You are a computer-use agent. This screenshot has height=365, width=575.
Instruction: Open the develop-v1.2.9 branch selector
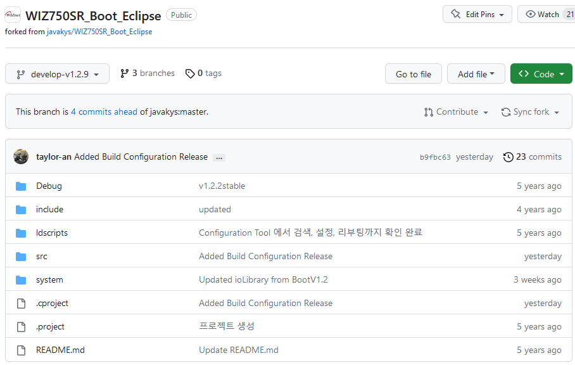[57, 74]
